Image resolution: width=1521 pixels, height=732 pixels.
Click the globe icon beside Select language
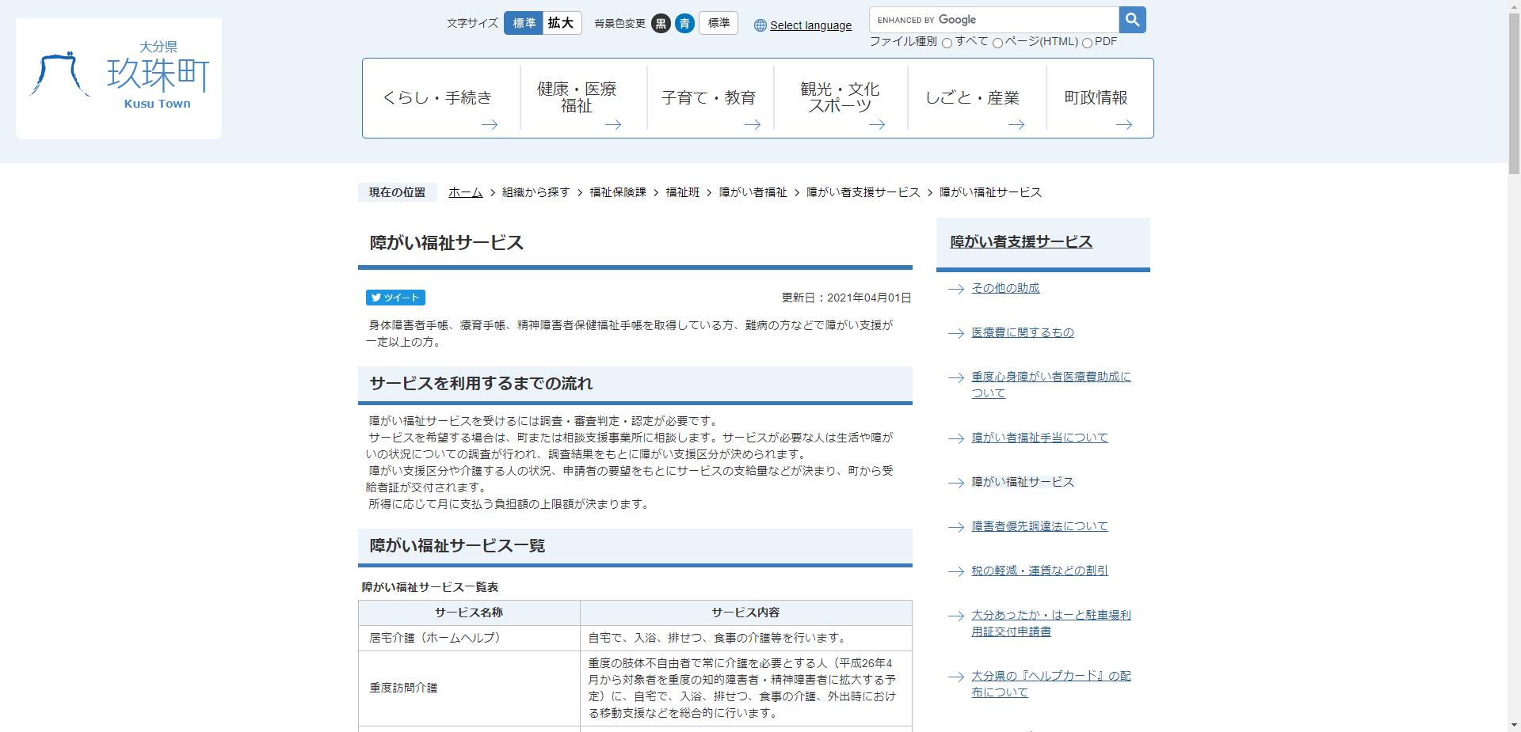(x=759, y=25)
